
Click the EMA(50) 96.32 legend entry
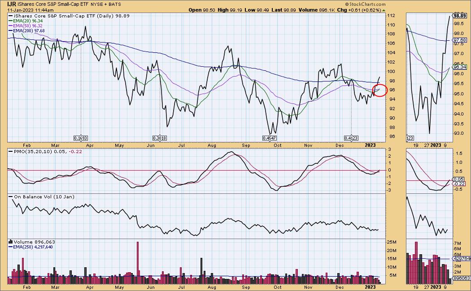pos(26,26)
